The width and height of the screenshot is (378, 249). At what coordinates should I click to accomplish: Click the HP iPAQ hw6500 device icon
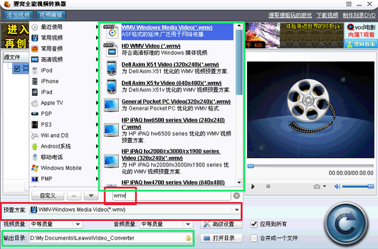click(111, 130)
